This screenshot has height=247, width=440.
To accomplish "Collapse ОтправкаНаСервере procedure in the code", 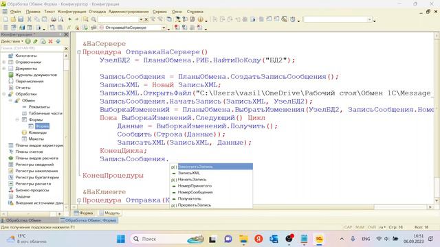I will 79,52.
